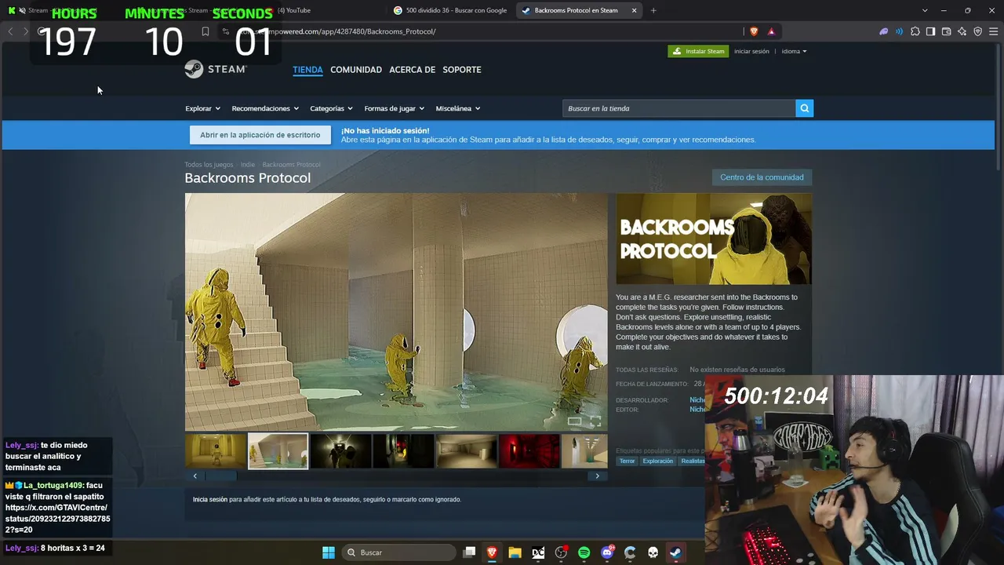Open the idioma language dropdown
This screenshot has height=565, width=1004.
tap(794, 51)
